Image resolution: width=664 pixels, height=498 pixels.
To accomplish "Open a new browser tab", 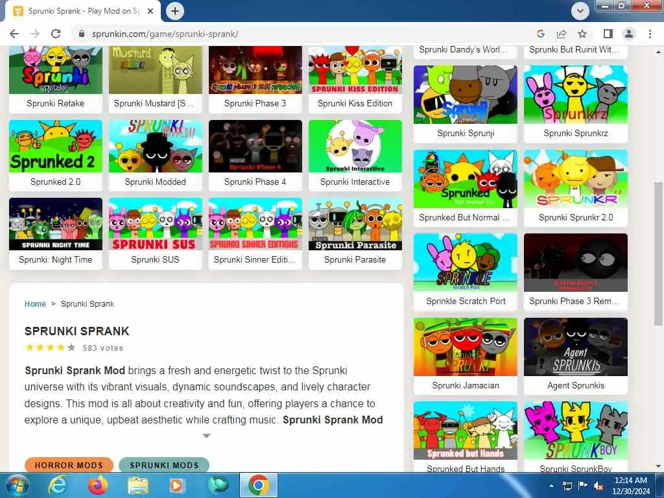I will 175,11.
